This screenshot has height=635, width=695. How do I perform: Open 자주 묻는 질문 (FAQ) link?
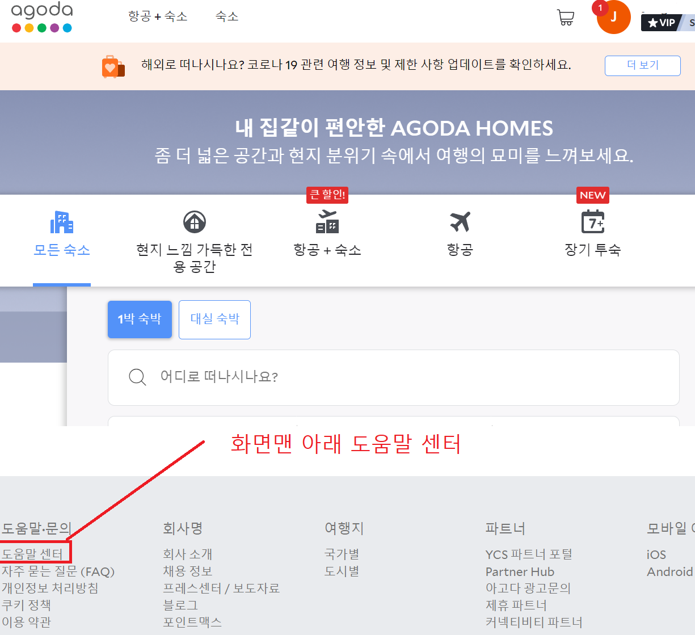[58, 571]
